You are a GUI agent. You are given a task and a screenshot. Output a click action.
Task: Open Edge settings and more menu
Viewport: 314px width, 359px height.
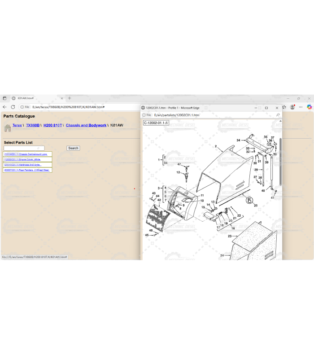[301, 107]
